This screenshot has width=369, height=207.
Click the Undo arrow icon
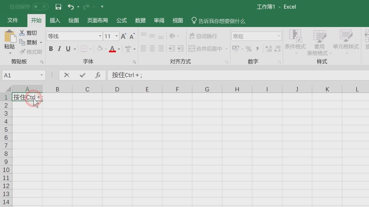[71, 7]
